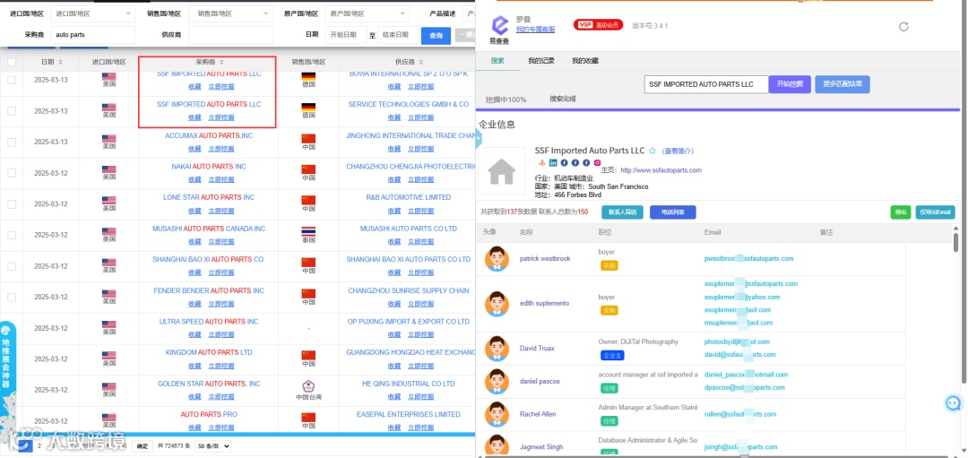
Task: Click the red anchor icon in company info
Action: (x=541, y=163)
